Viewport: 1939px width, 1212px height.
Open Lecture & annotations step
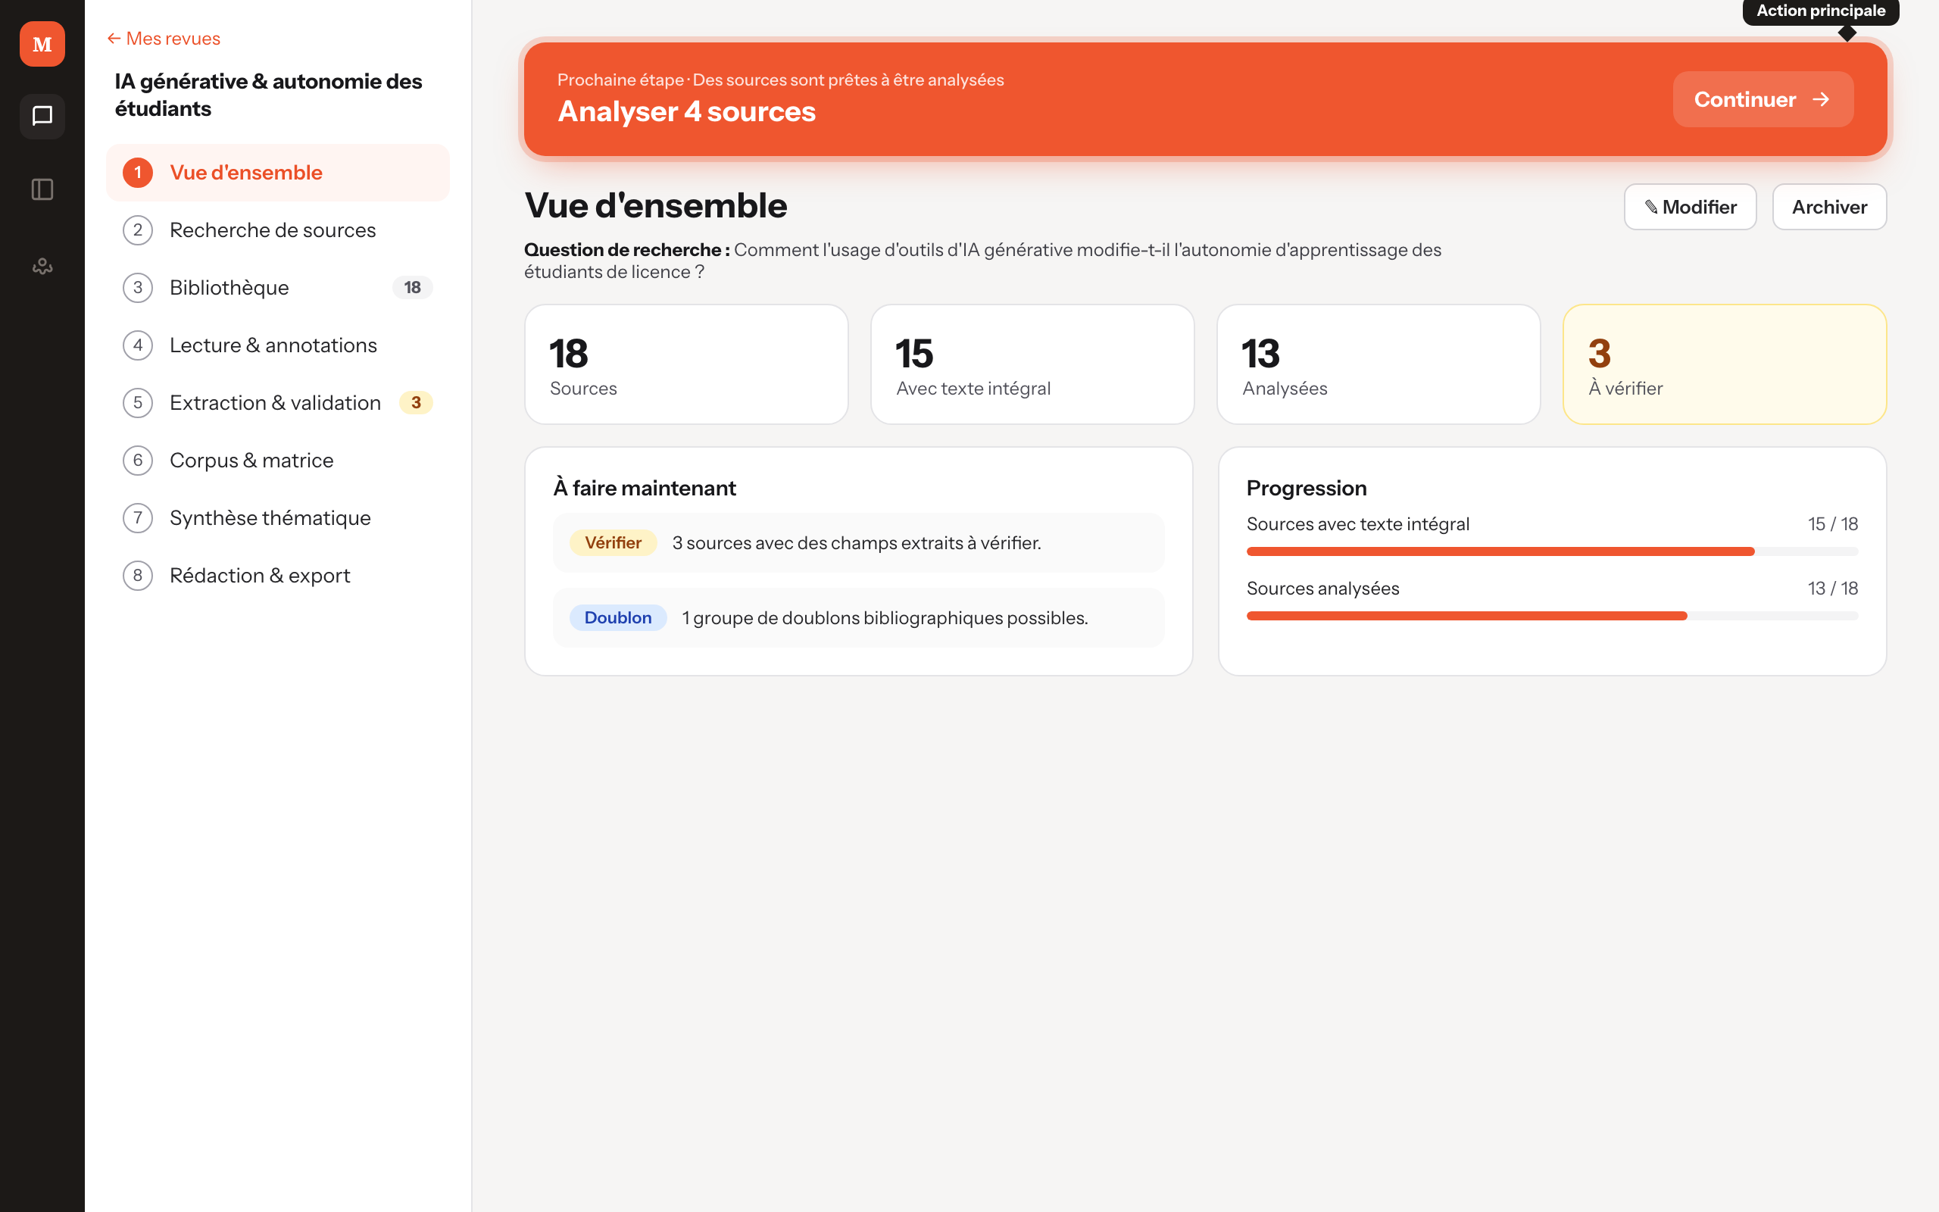(x=278, y=345)
